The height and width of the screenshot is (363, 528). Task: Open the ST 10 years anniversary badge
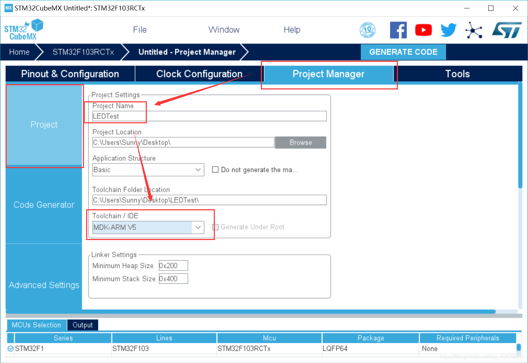click(368, 30)
